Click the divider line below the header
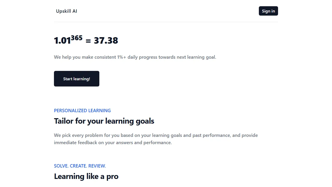Viewport: 332px width, 187px height. point(166,22)
